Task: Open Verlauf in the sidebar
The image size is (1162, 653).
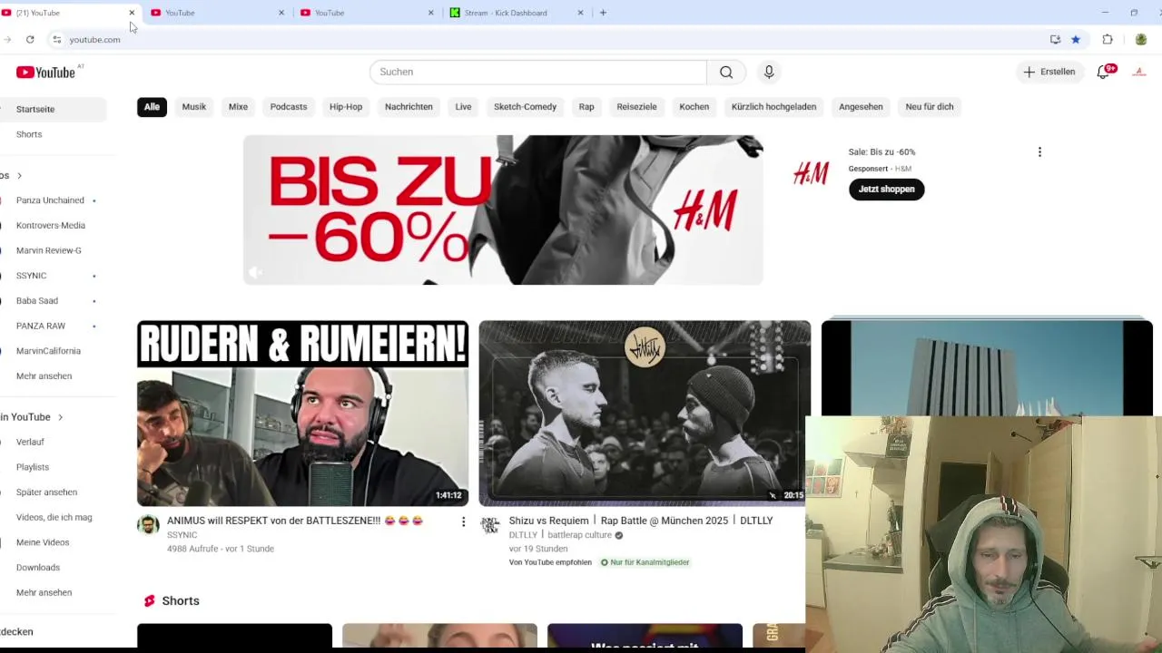Action: [x=30, y=443]
